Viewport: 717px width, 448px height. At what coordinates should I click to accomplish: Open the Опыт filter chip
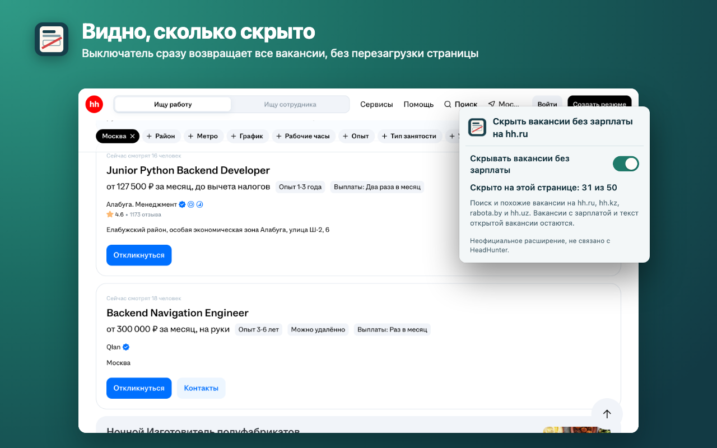pos(356,136)
